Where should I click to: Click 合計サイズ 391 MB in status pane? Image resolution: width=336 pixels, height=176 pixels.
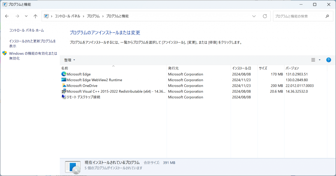(x=159, y=163)
